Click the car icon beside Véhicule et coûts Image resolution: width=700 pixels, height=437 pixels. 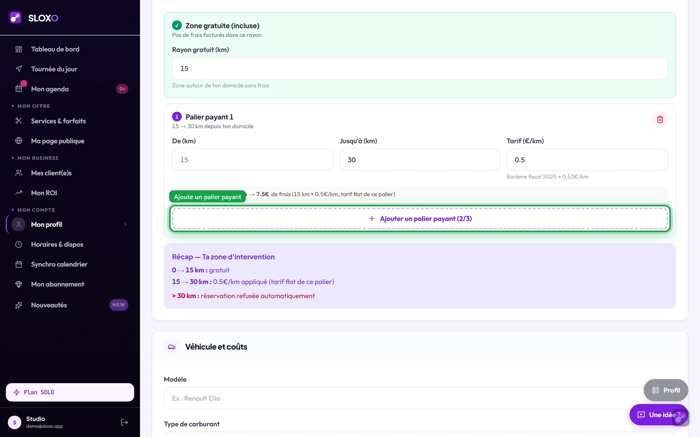171,347
